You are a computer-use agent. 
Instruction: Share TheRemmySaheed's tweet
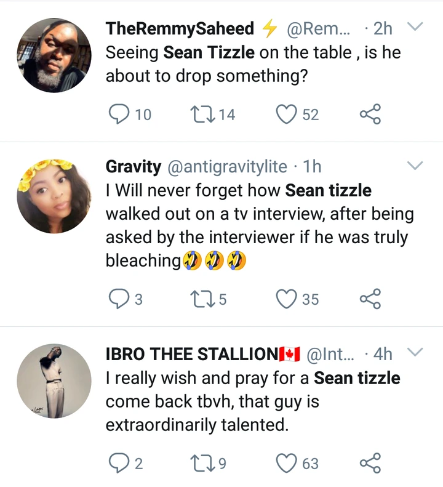tap(370, 114)
